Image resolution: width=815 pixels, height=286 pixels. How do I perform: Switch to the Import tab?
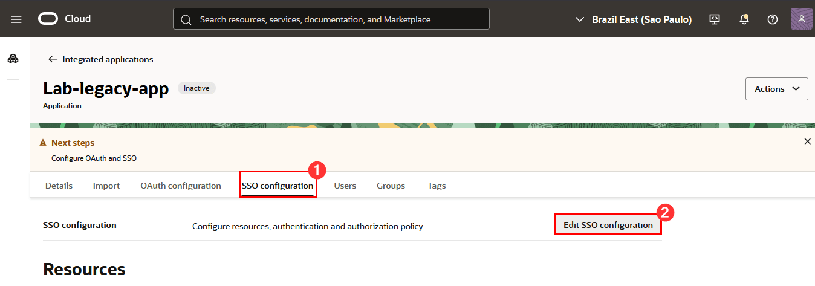pos(106,186)
